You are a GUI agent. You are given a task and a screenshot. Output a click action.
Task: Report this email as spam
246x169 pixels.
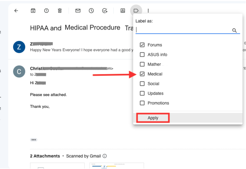pos(46,11)
